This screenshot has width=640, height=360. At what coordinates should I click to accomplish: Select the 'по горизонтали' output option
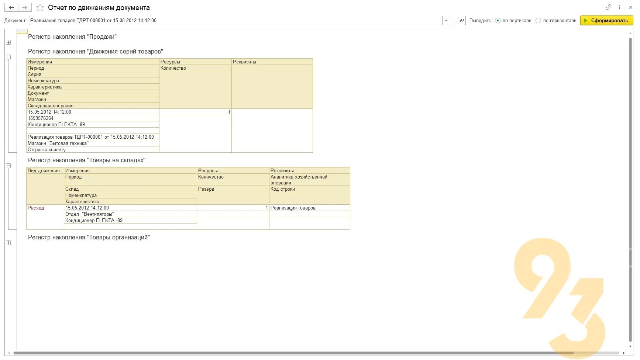point(556,21)
